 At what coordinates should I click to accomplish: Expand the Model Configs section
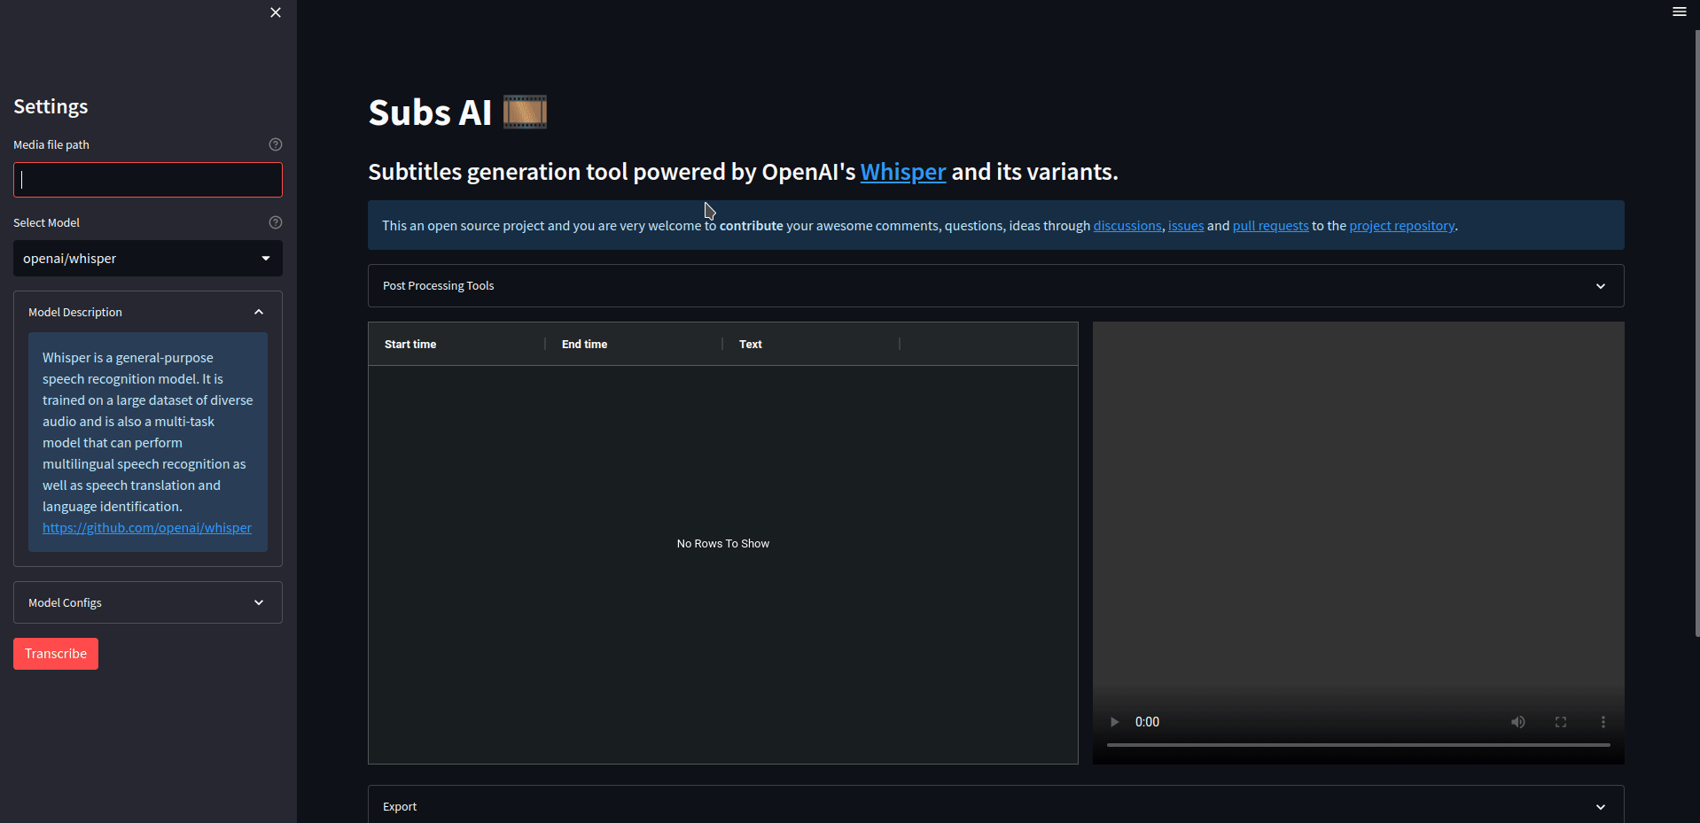pos(148,602)
